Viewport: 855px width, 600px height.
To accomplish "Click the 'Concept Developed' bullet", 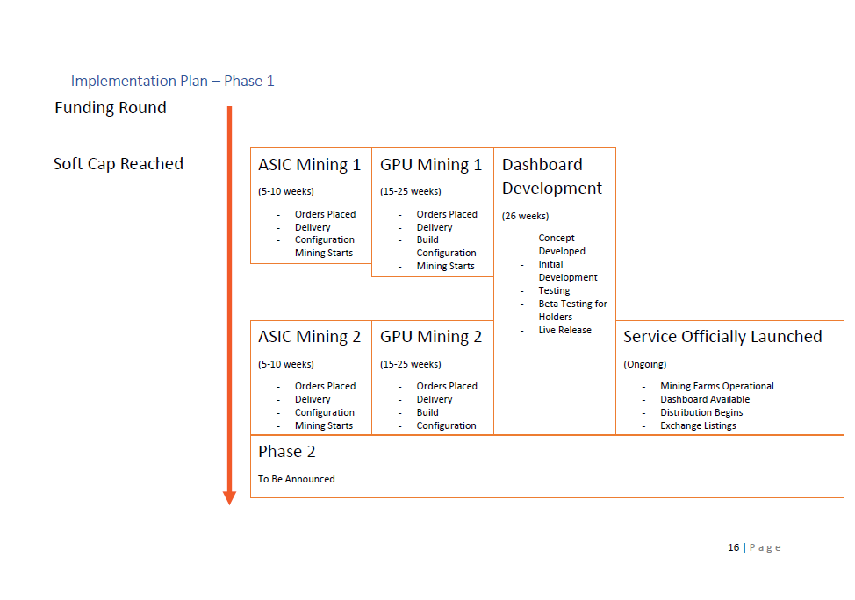I will coord(562,245).
